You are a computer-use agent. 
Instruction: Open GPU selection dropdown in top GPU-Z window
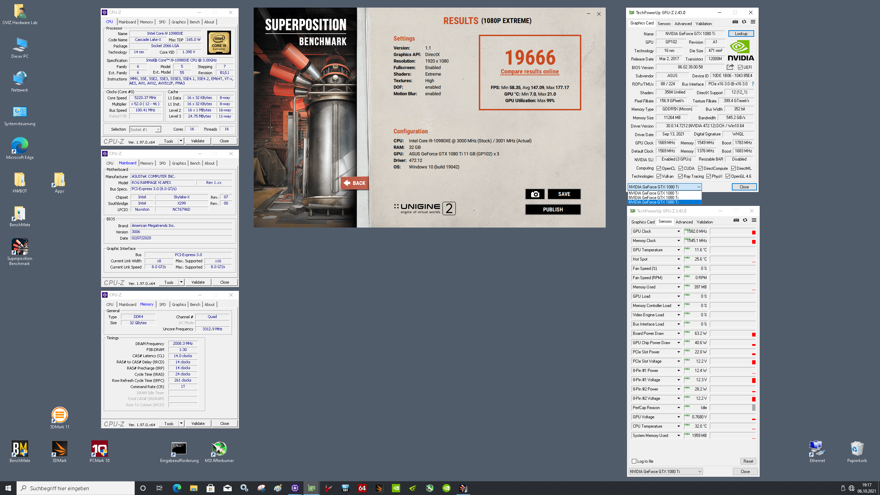point(664,187)
